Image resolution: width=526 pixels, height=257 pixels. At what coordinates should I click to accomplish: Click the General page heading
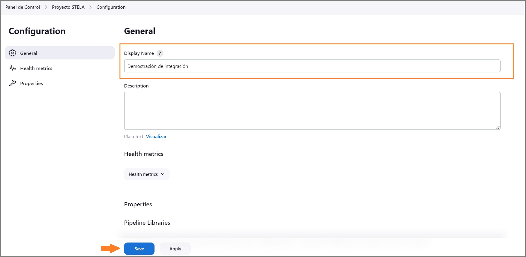click(x=140, y=31)
